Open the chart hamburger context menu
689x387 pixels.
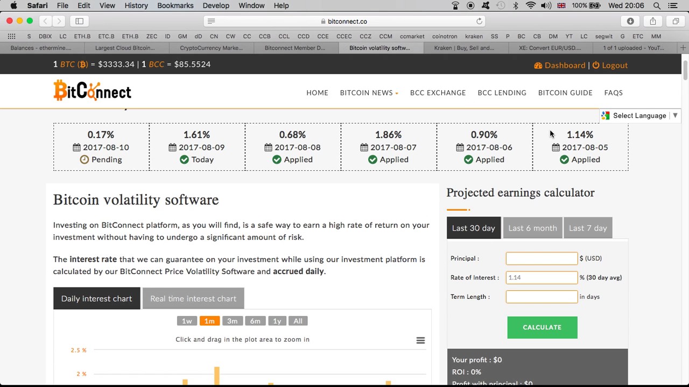(420, 340)
